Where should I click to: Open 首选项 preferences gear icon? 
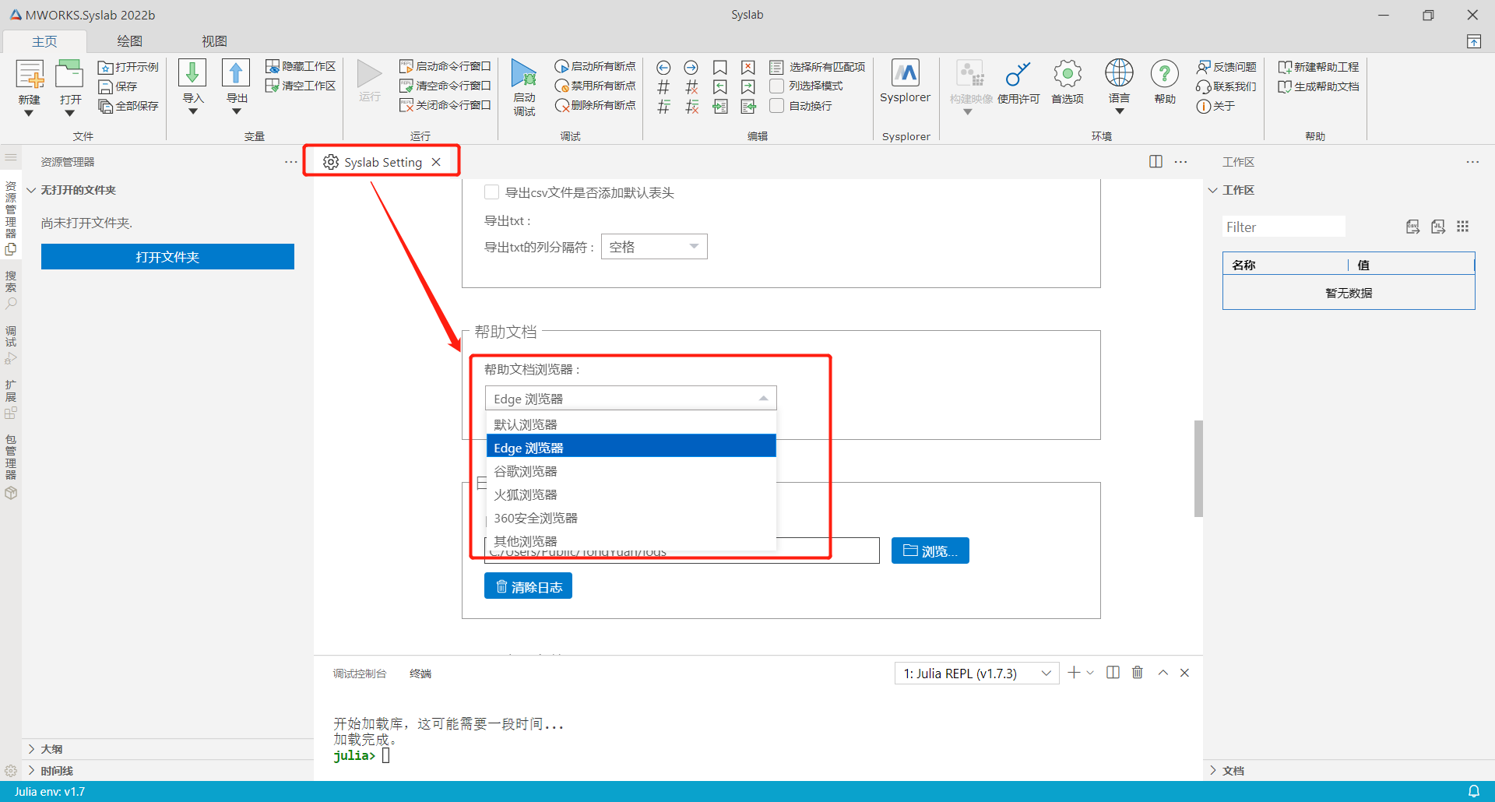1068,75
